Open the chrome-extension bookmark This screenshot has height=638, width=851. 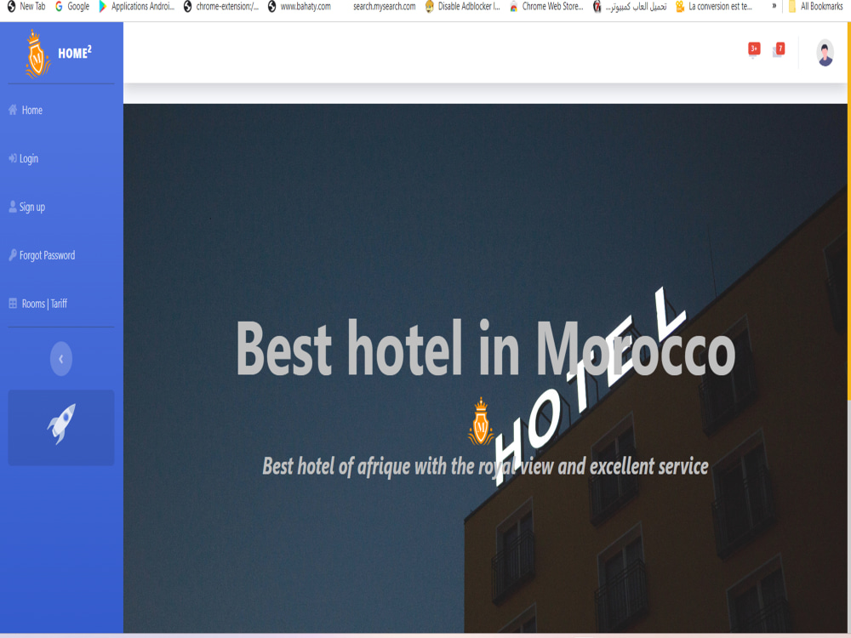pyautogui.click(x=221, y=7)
